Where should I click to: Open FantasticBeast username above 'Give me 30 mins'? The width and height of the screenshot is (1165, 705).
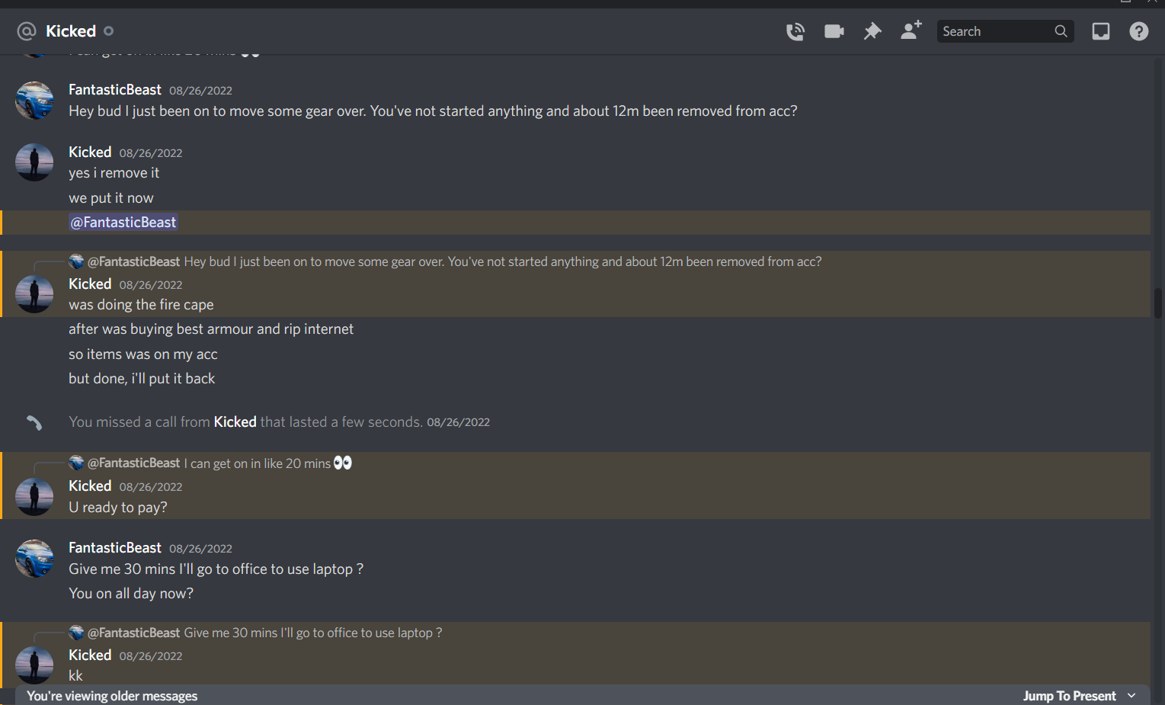click(x=115, y=548)
